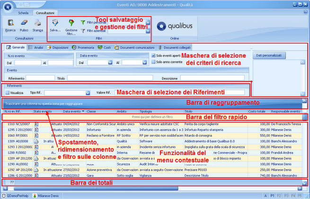Click the A status bar button
The height and width of the screenshot is (199, 310).
(x=266, y=196)
